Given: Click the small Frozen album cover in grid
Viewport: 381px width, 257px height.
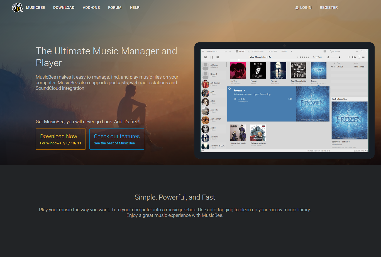Looking at the screenshot, I should point(319,71).
